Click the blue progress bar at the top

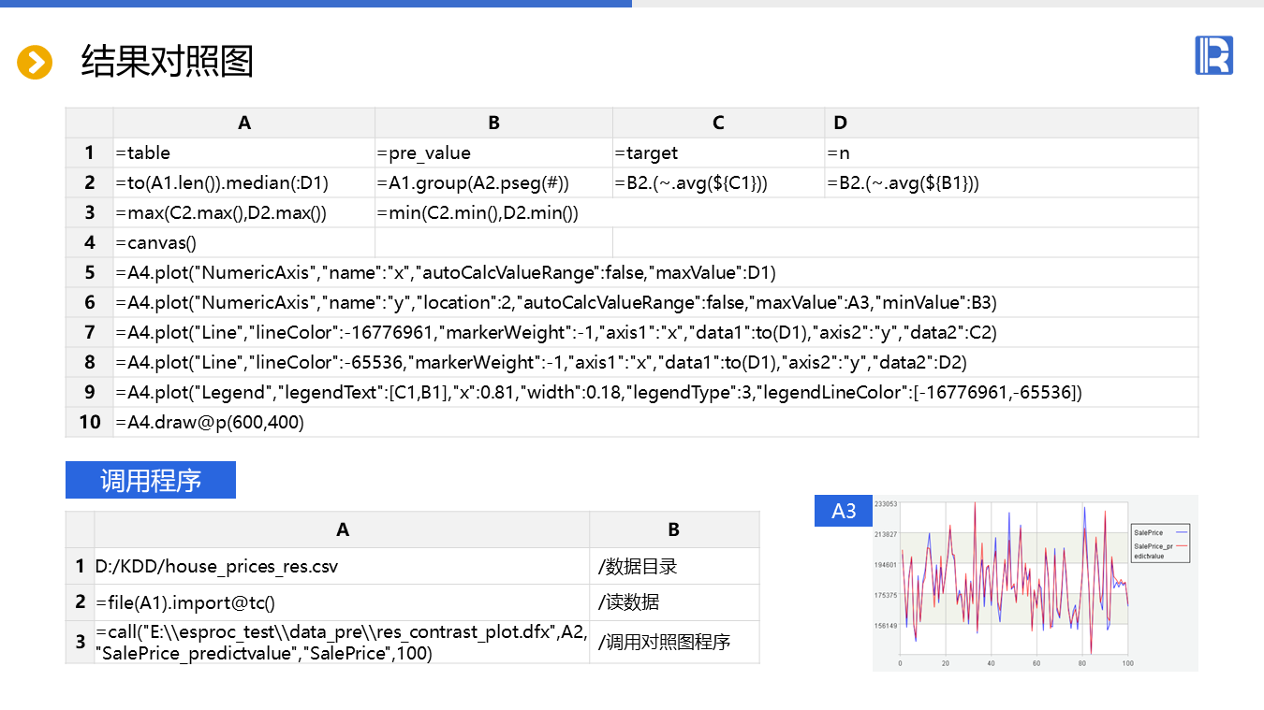[316, 4]
